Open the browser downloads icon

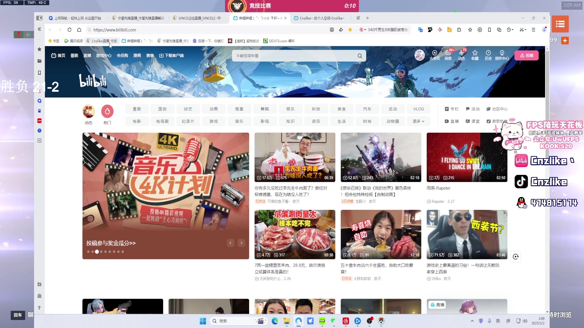pos(480,30)
